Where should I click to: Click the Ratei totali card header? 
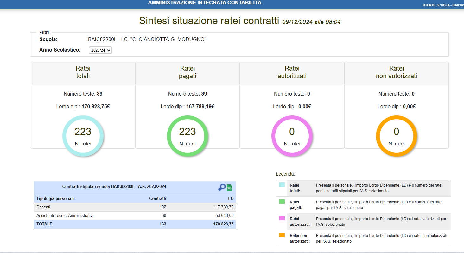tap(83, 72)
